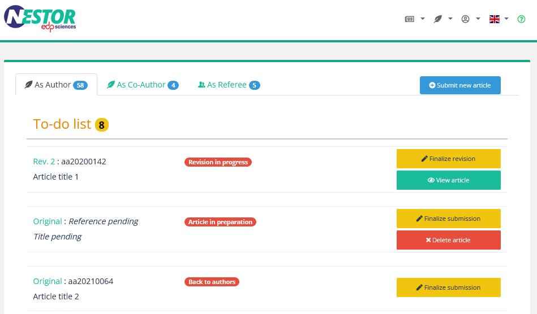
Task: Click Finalize submission for aa20210064
Action: coord(448,287)
